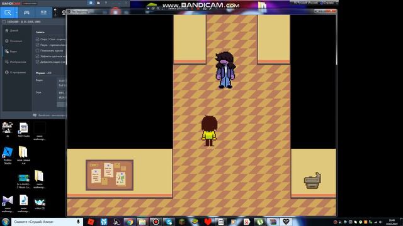Open the Visual Studio desktop shortcut
403x226 pixels.
pyautogui.click(x=8, y=203)
